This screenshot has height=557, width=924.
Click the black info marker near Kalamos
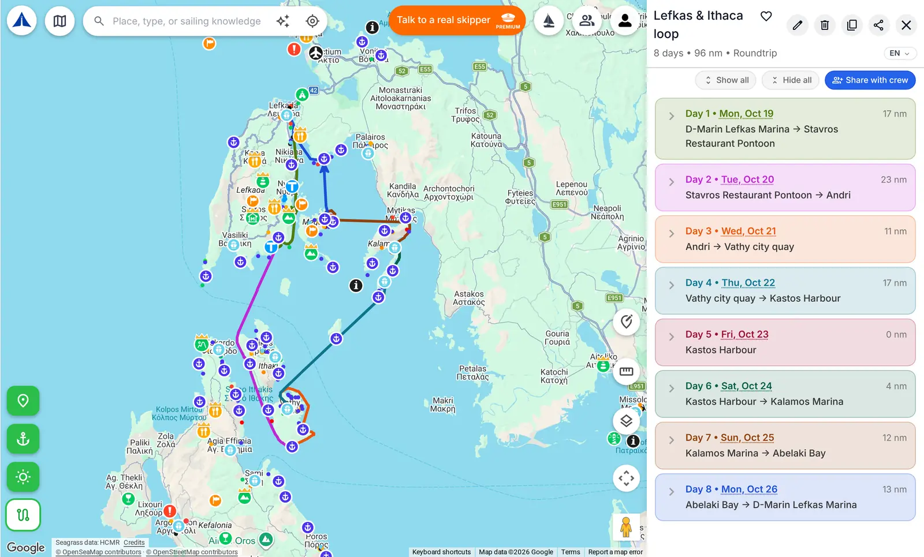[x=356, y=285]
